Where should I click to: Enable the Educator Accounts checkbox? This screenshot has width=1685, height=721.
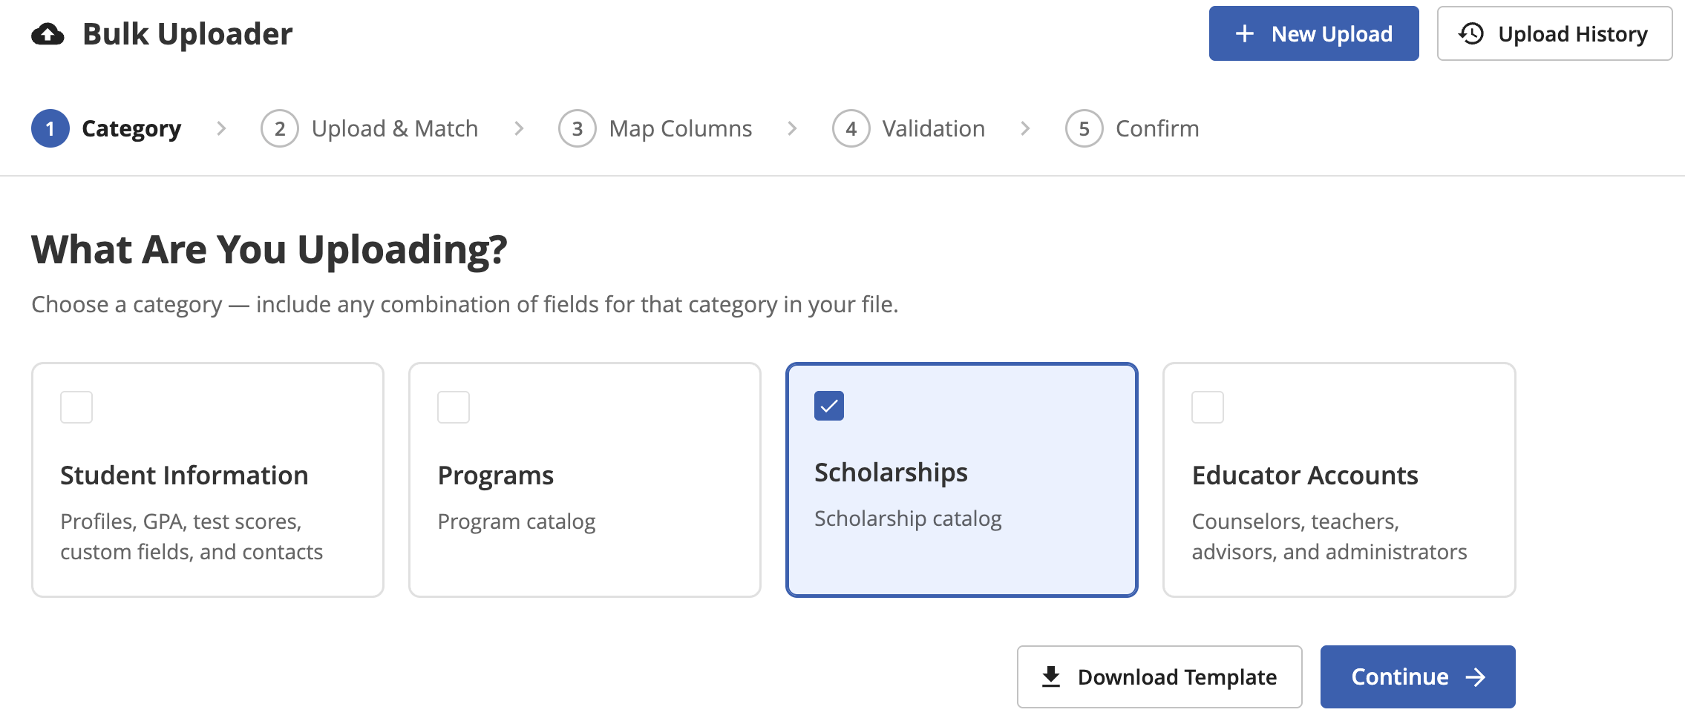(1208, 407)
